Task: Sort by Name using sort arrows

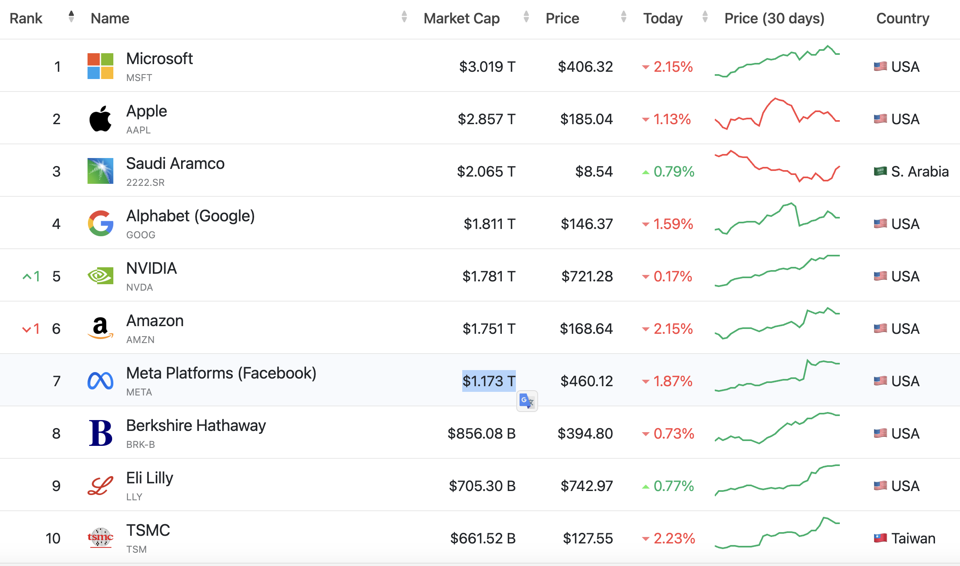Action: coord(404,17)
